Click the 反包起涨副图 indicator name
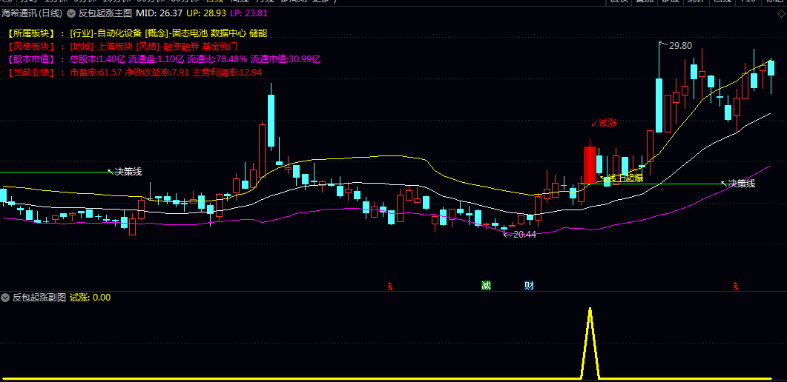The image size is (787, 382). pos(39,298)
